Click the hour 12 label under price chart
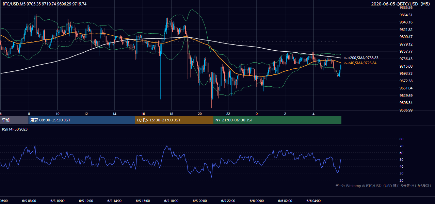The height and width of the screenshot is (204, 435). click(86, 114)
